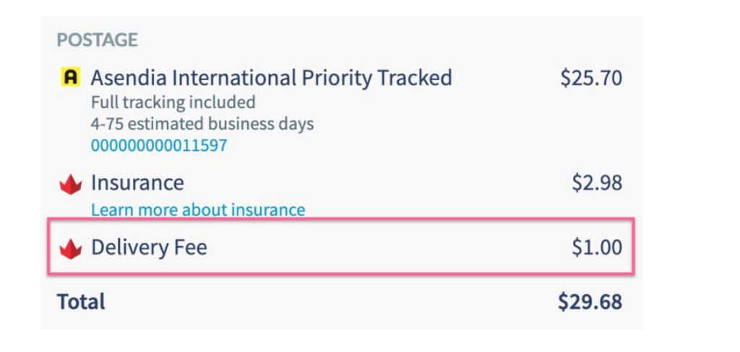Click the yellow Asendia carrier icon
The height and width of the screenshot is (352, 740).
click(x=70, y=77)
